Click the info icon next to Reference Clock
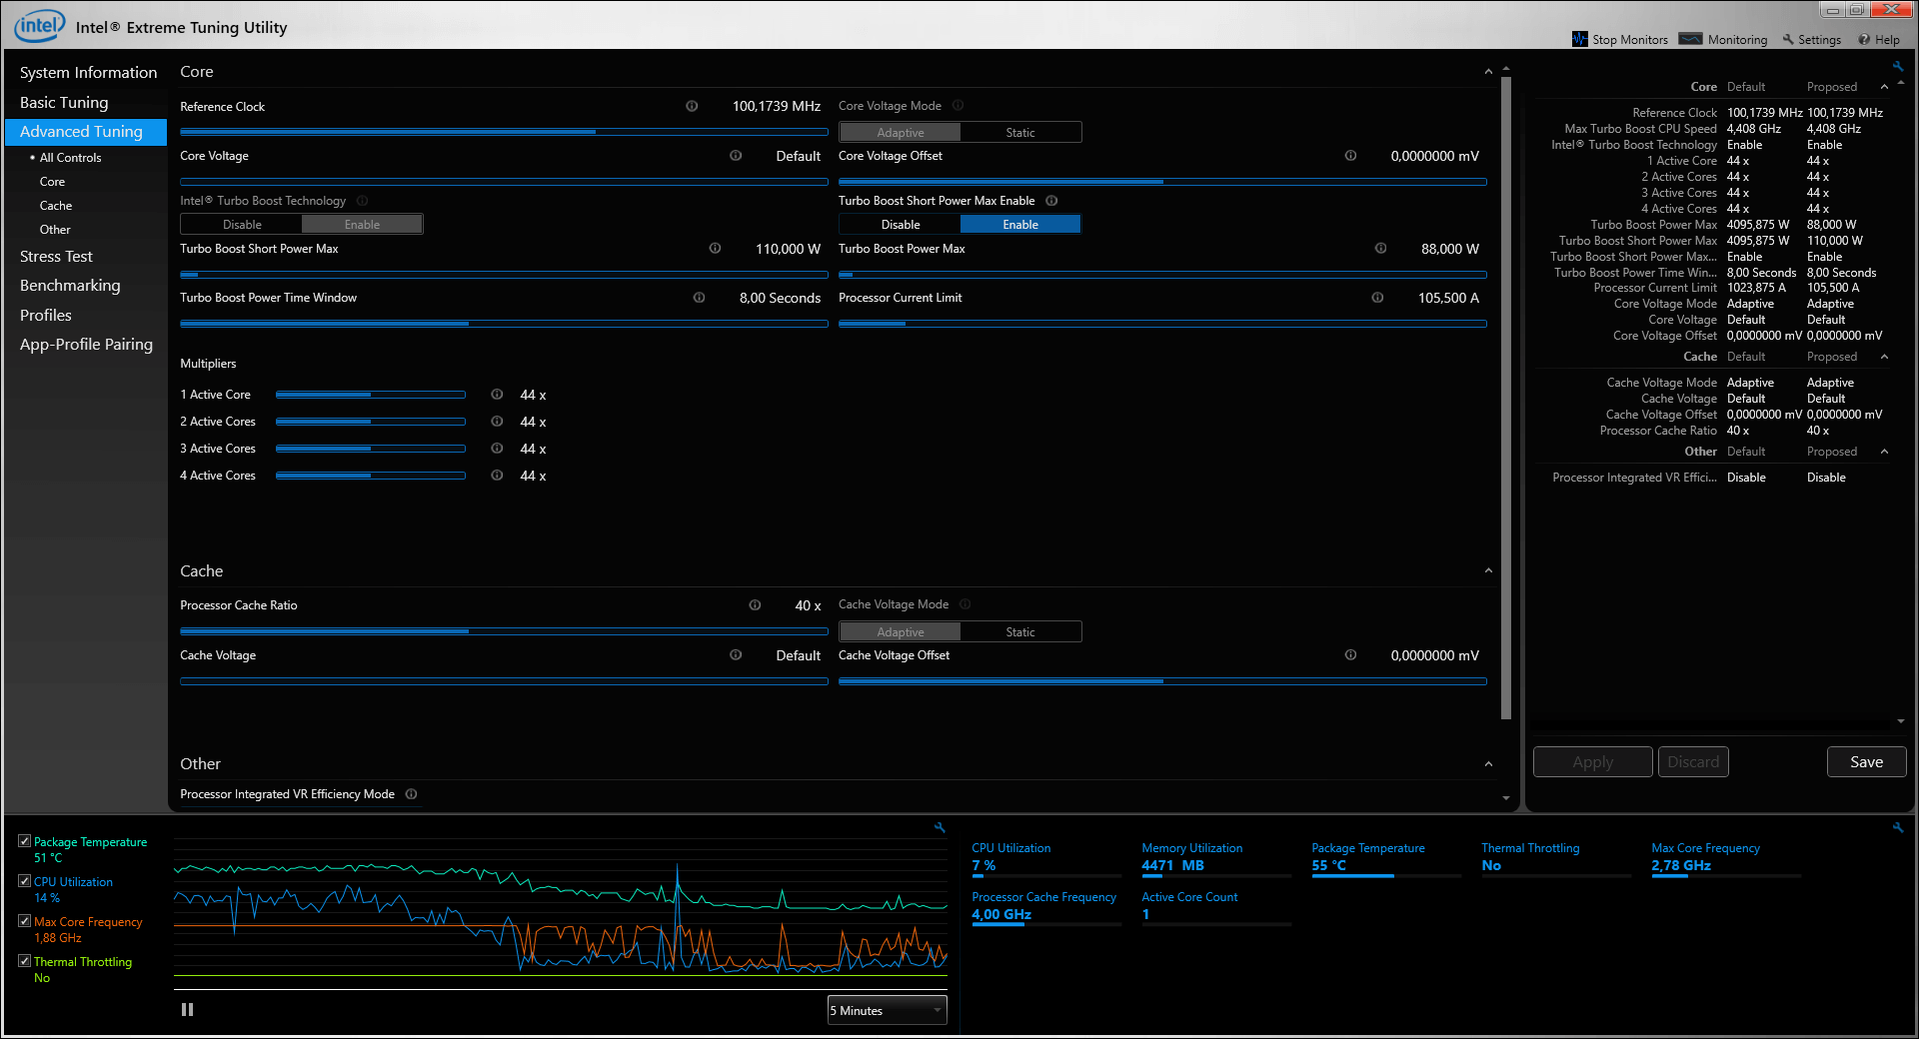The width and height of the screenshot is (1919, 1039). tap(692, 106)
